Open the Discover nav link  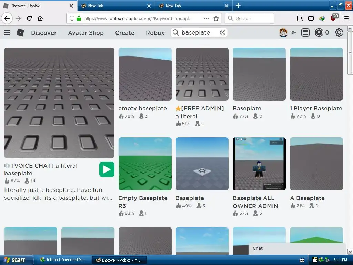44,33
